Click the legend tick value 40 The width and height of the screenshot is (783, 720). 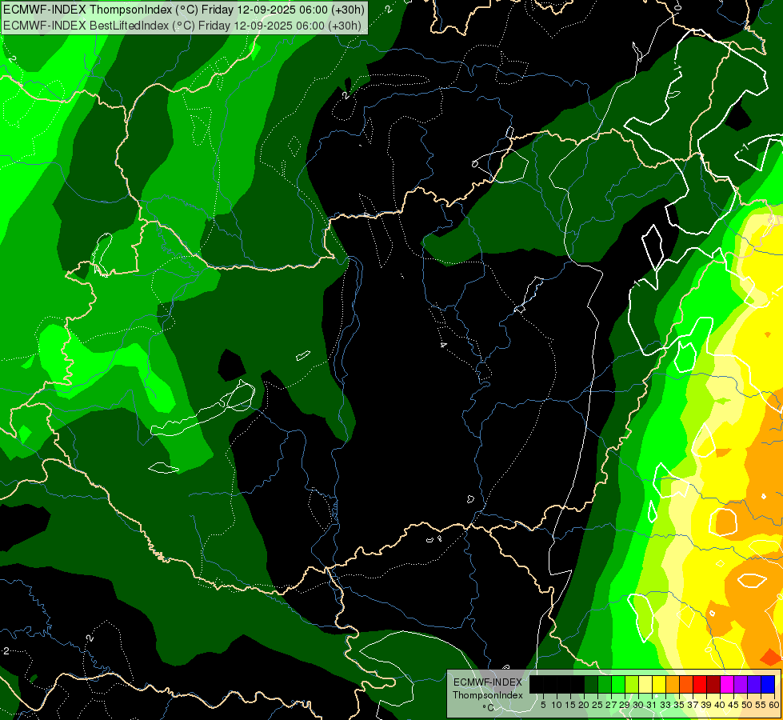(x=721, y=705)
